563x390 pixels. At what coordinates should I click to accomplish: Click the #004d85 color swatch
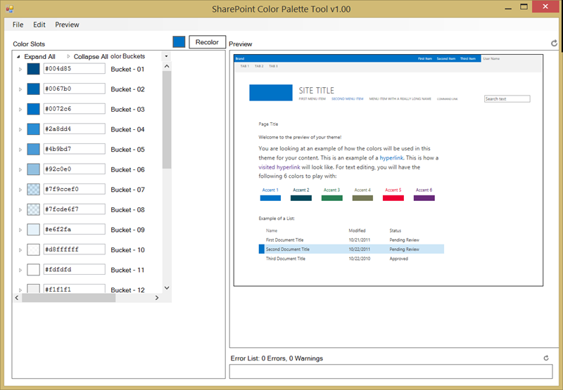pyautogui.click(x=33, y=69)
